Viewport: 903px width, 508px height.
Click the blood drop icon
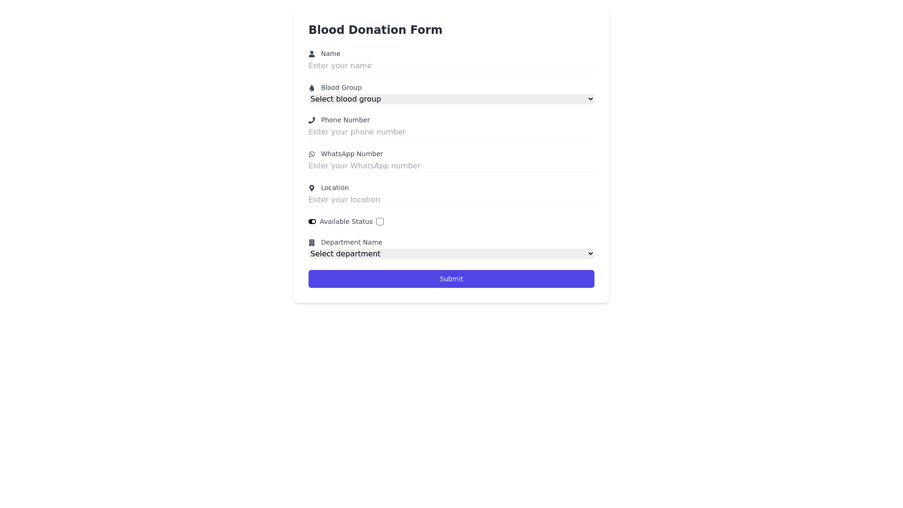coord(311,88)
